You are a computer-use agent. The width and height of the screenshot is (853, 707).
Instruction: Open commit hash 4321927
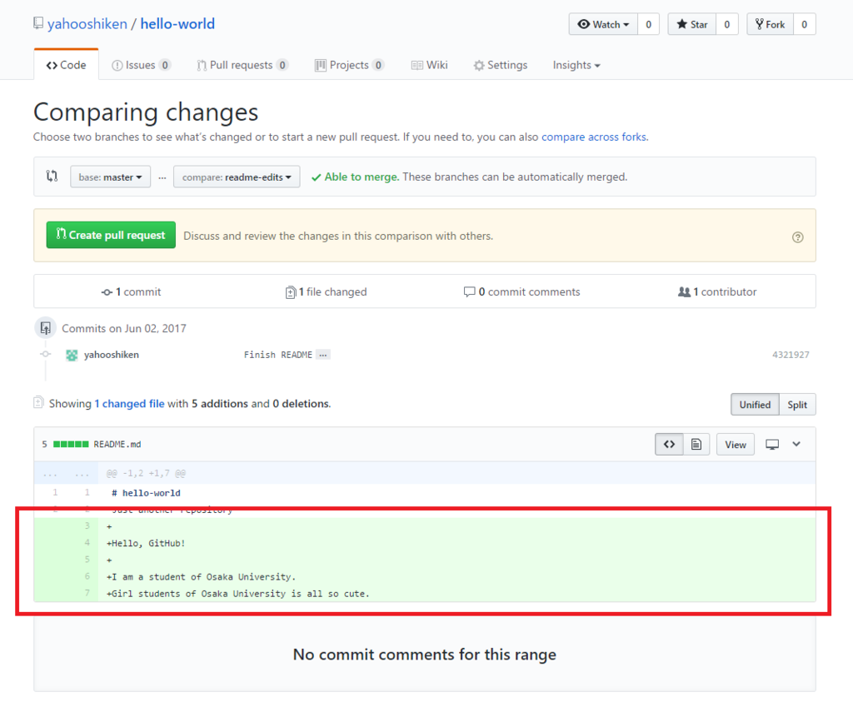[791, 355]
